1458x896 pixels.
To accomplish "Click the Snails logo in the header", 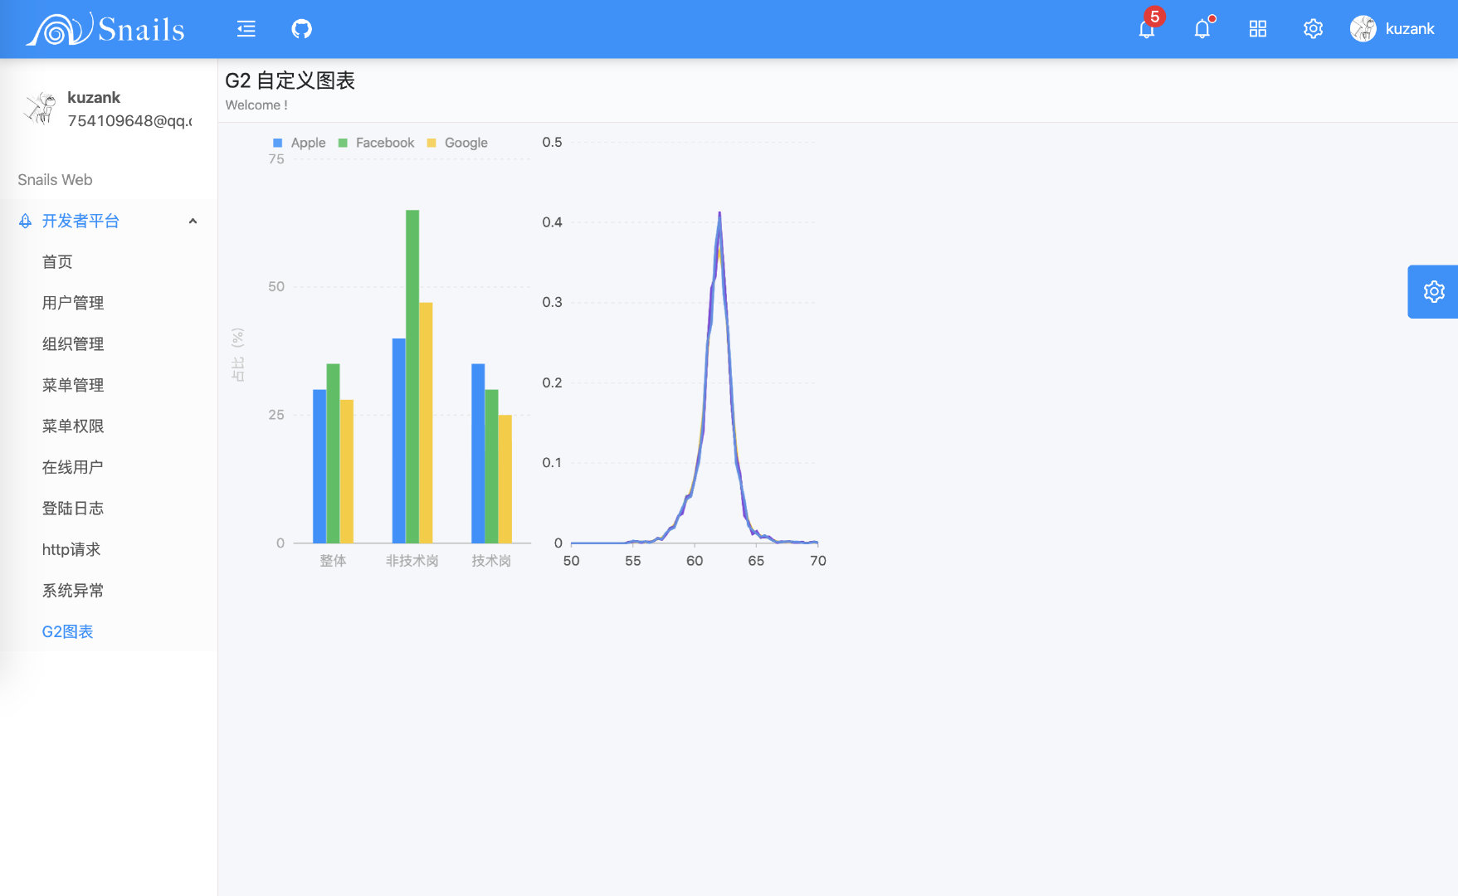I will click(105, 29).
